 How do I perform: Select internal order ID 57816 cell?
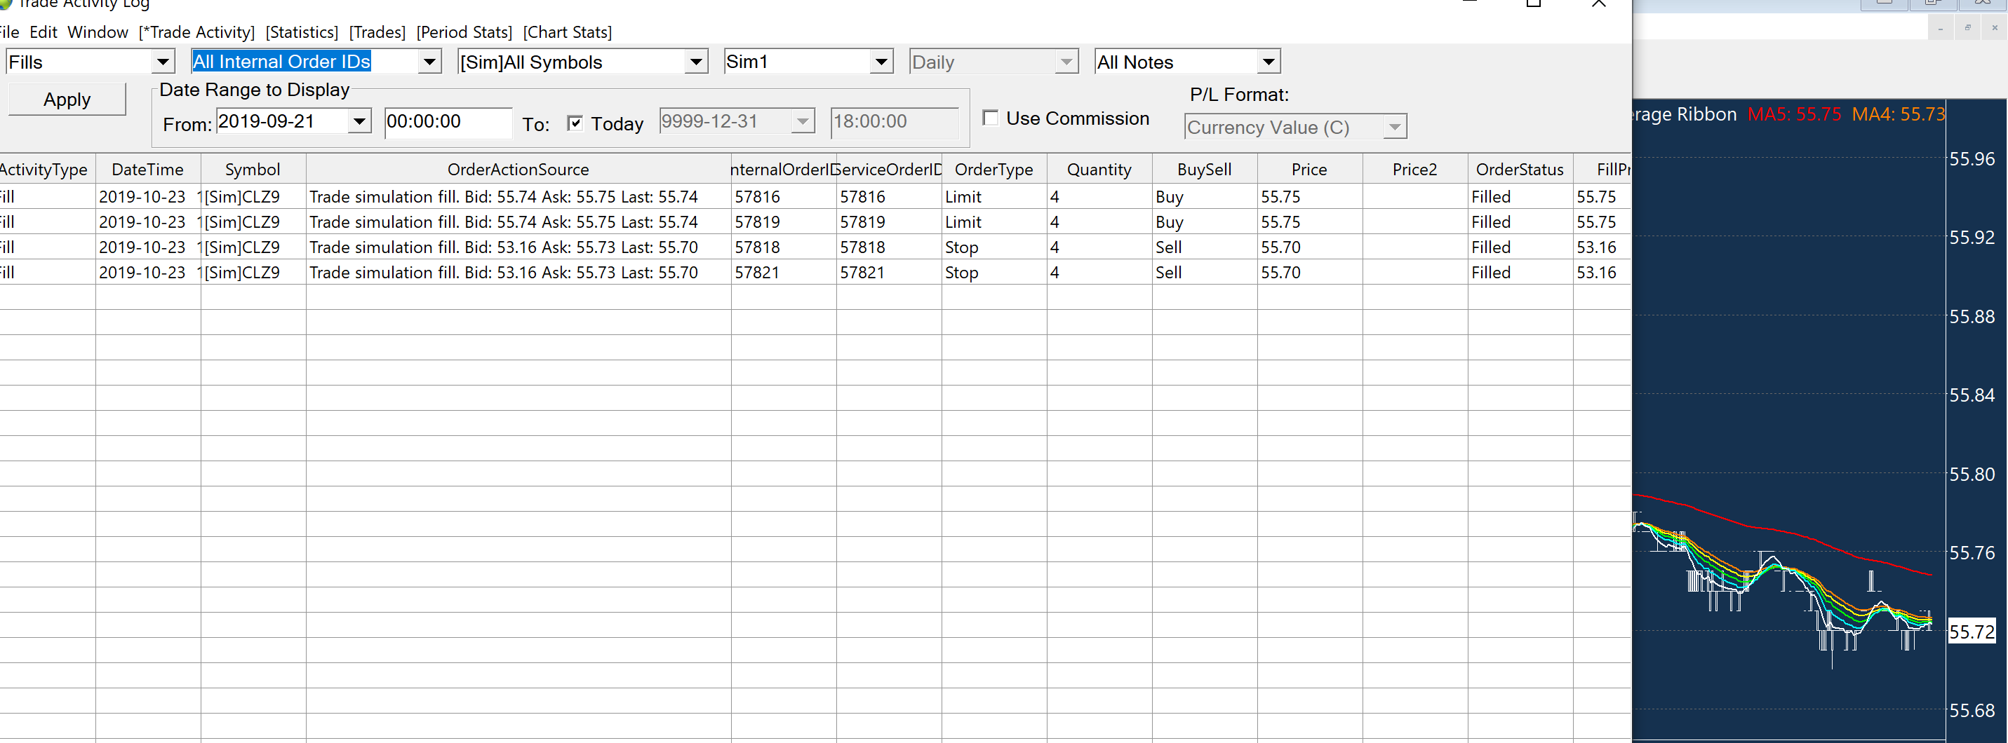coord(784,196)
